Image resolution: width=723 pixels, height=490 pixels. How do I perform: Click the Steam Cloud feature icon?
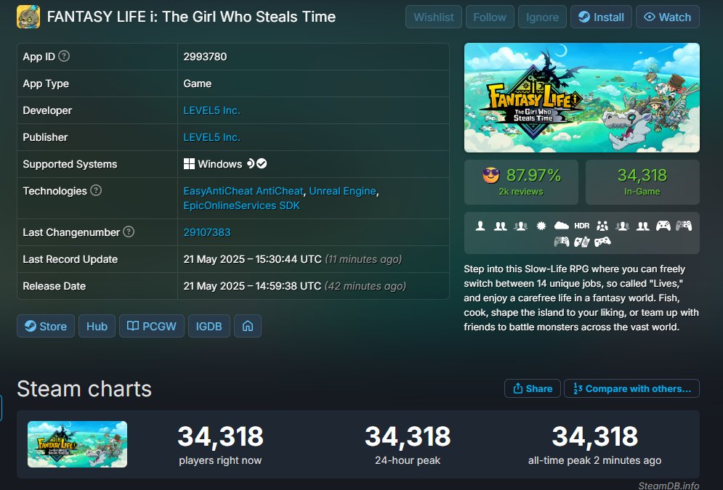(561, 226)
